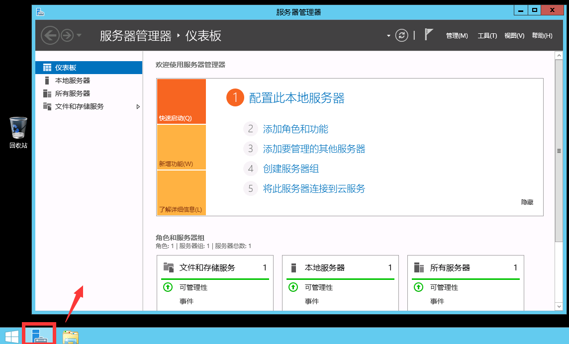This screenshot has width=569, height=344.
Task: Click 事件 in 本地服务器 tile
Action: 312,301
